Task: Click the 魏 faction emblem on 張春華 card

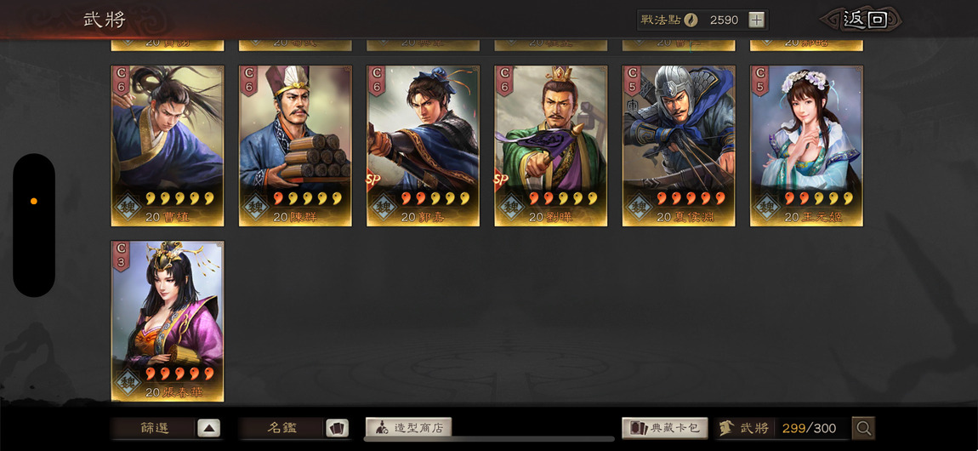Action: click(x=128, y=382)
